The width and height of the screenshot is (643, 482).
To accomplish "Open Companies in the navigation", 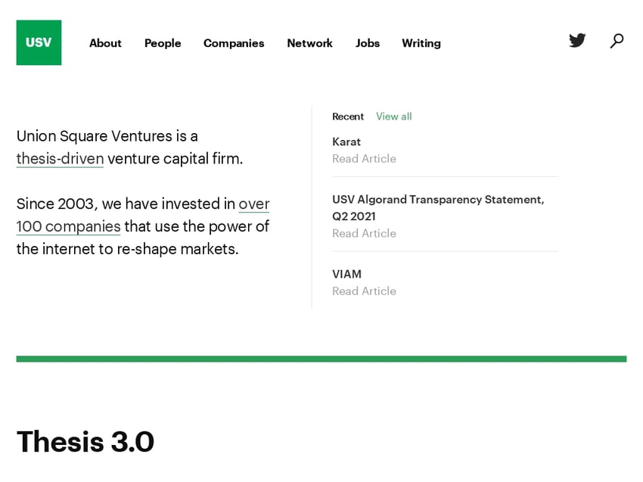I will [x=234, y=43].
